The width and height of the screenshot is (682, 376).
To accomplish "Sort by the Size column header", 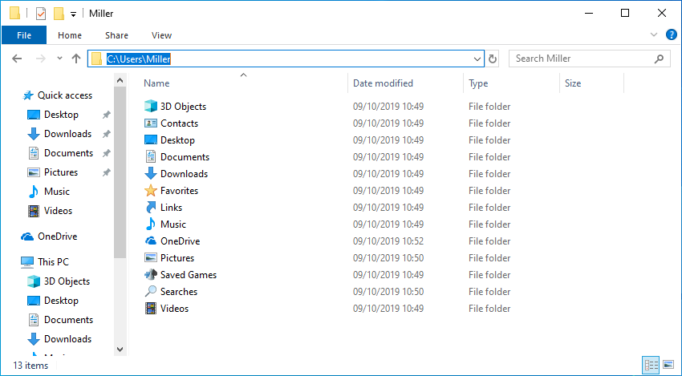I will tap(573, 83).
